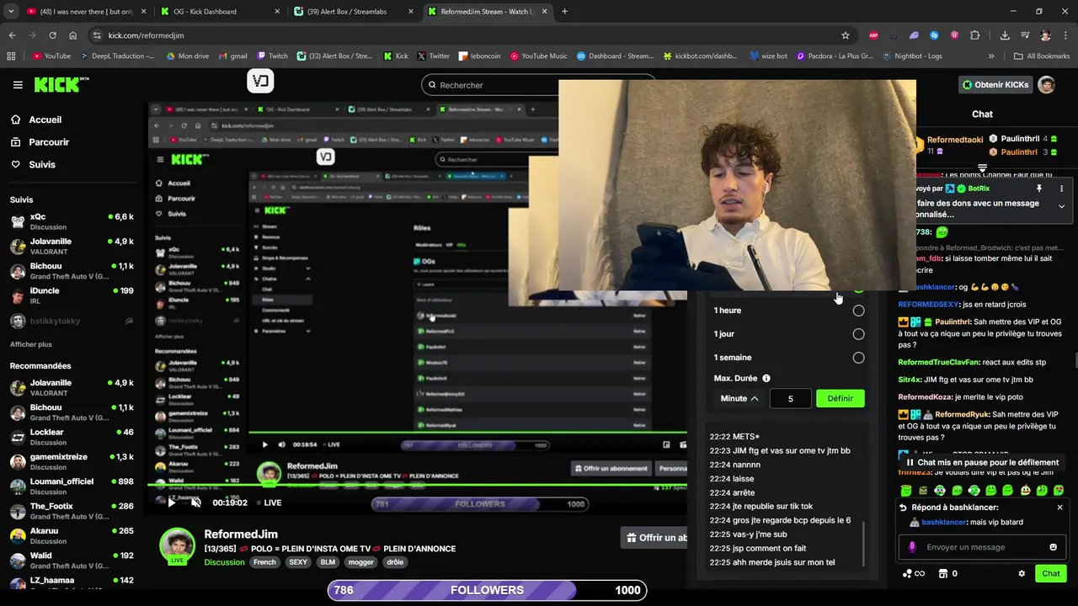Open the Kick hamburger sidebar menu
The height and width of the screenshot is (606, 1078).
18,85
